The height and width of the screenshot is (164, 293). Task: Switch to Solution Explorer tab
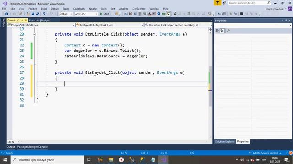[225, 142]
